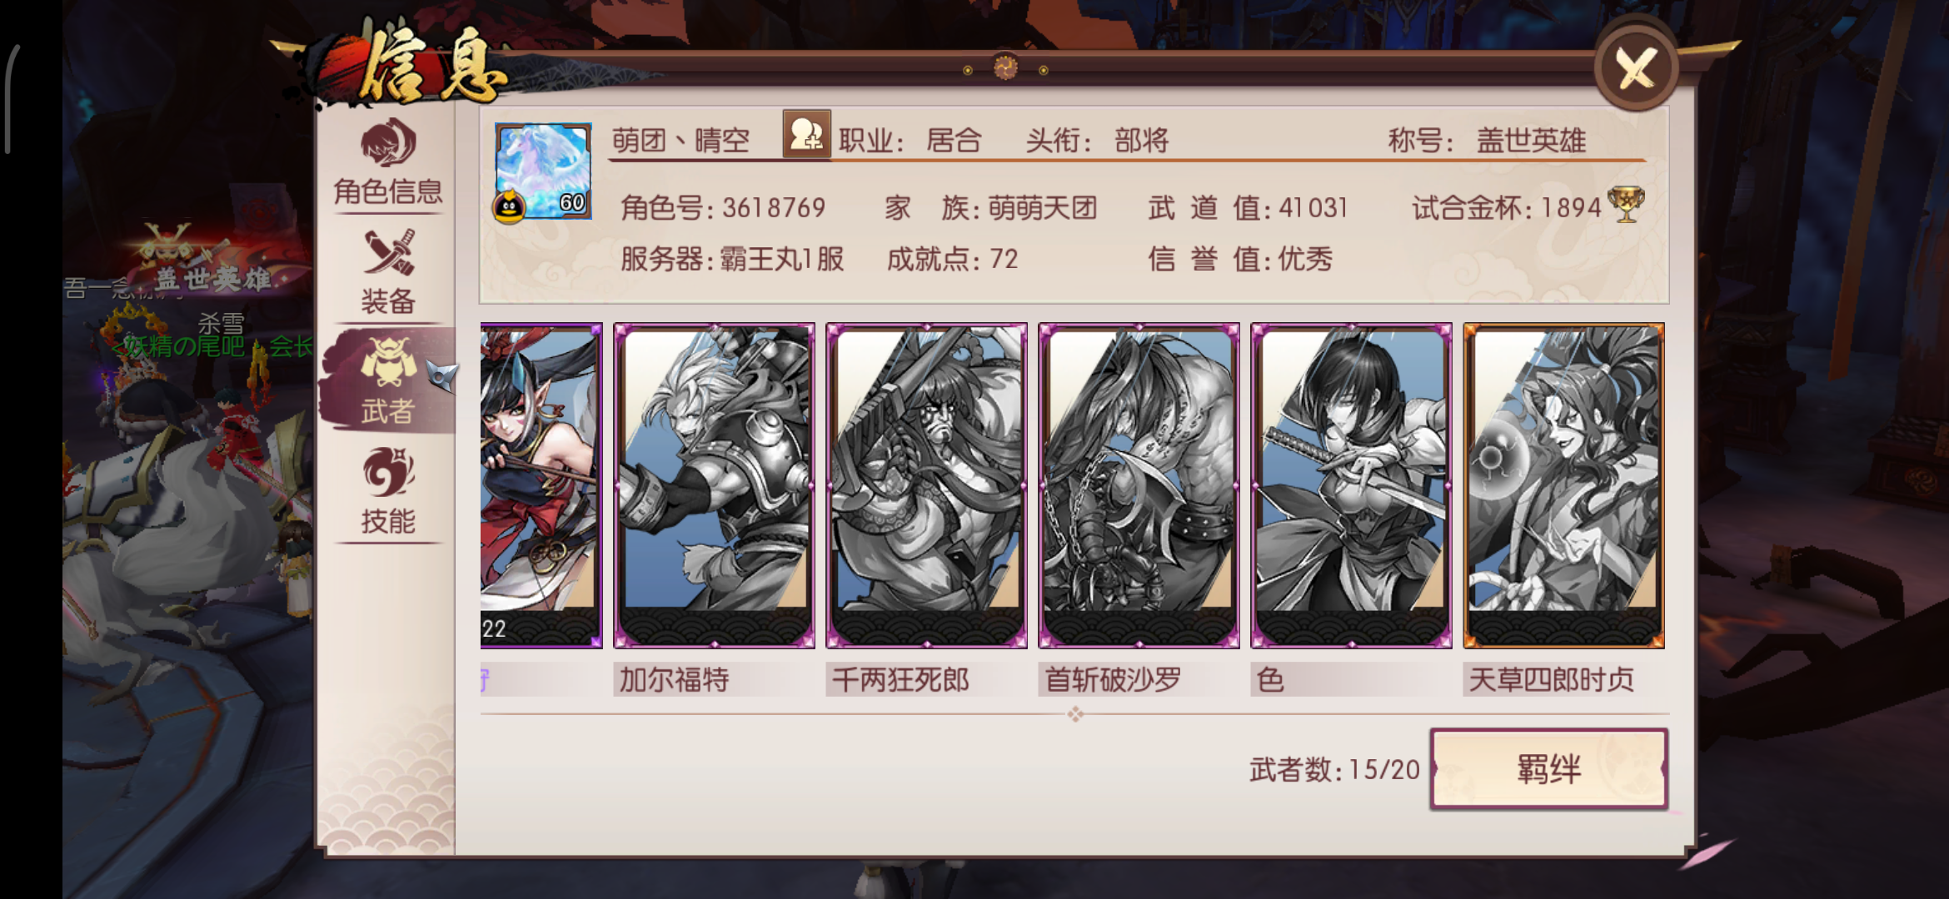Viewport: 1949px width, 899px height.
Task: Select the 千两狂死郎 warrior card
Action: [926, 485]
